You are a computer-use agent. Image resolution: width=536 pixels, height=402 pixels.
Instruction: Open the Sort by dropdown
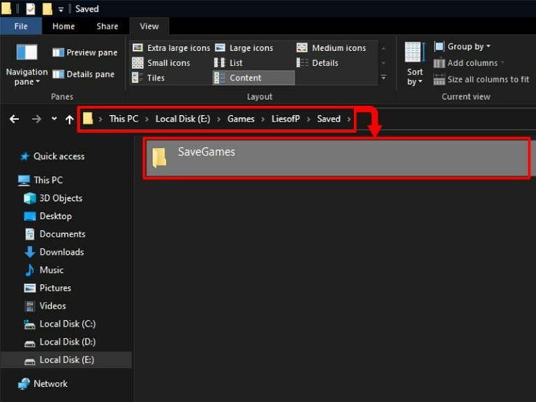[x=415, y=64]
